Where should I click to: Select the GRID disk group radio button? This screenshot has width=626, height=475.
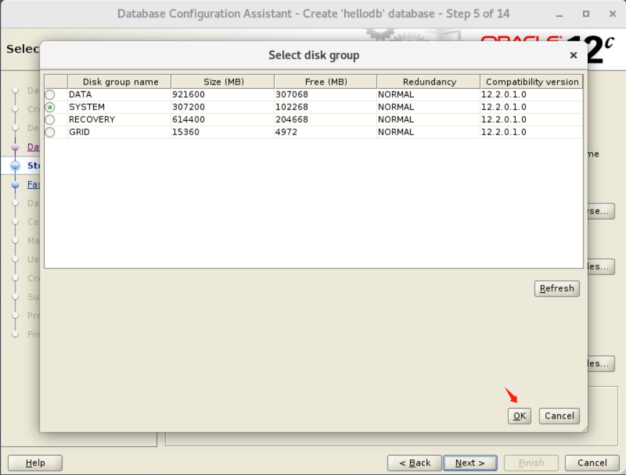(50, 132)
